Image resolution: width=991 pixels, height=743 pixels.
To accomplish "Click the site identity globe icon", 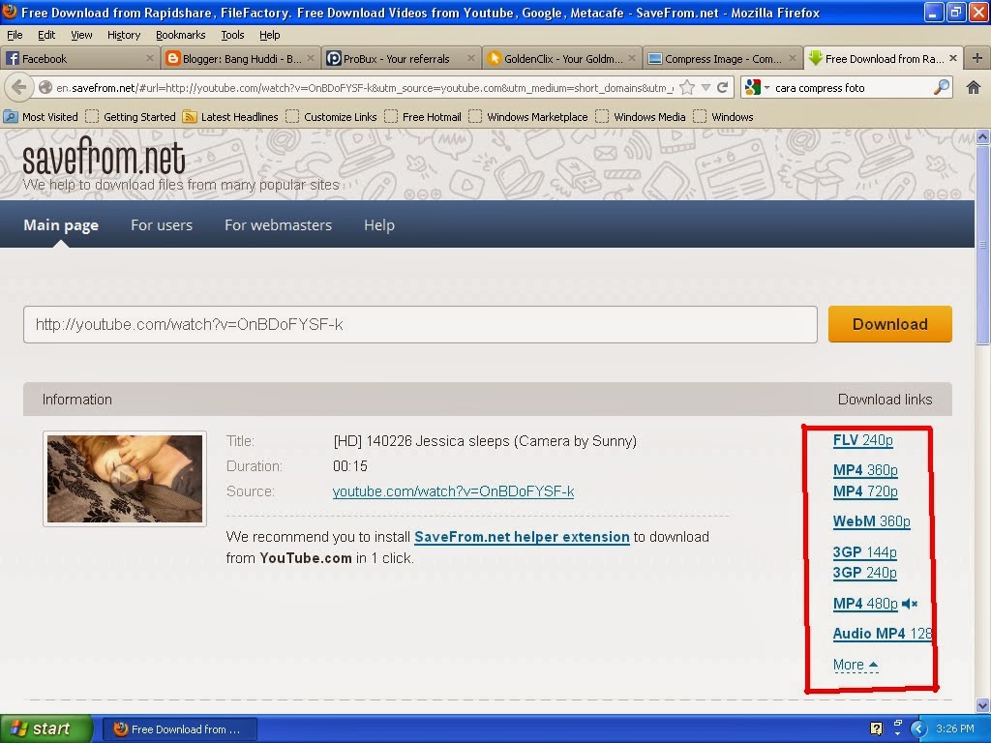I will coord(45,87).
